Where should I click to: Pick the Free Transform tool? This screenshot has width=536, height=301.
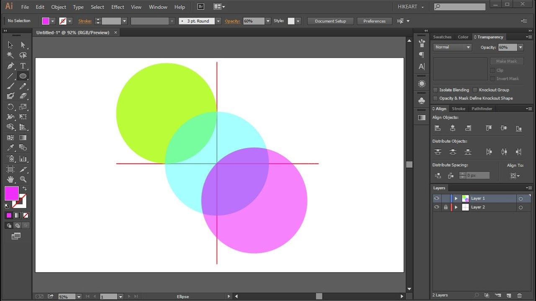(23, 117)
